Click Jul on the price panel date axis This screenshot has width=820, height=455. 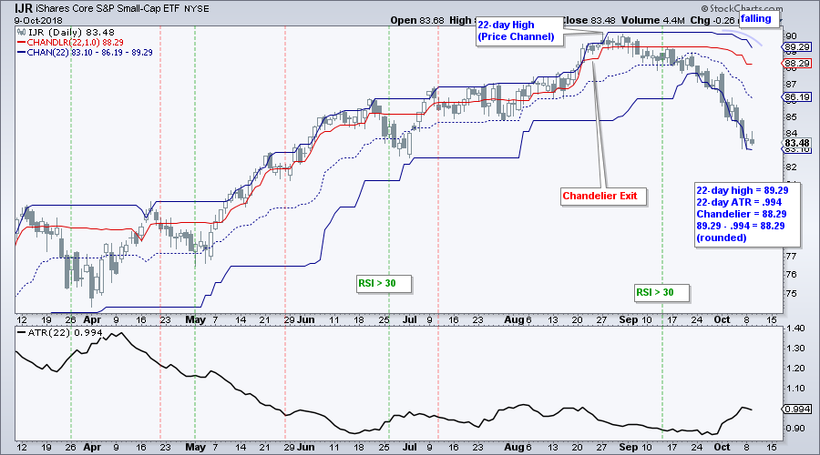point(410,319)
